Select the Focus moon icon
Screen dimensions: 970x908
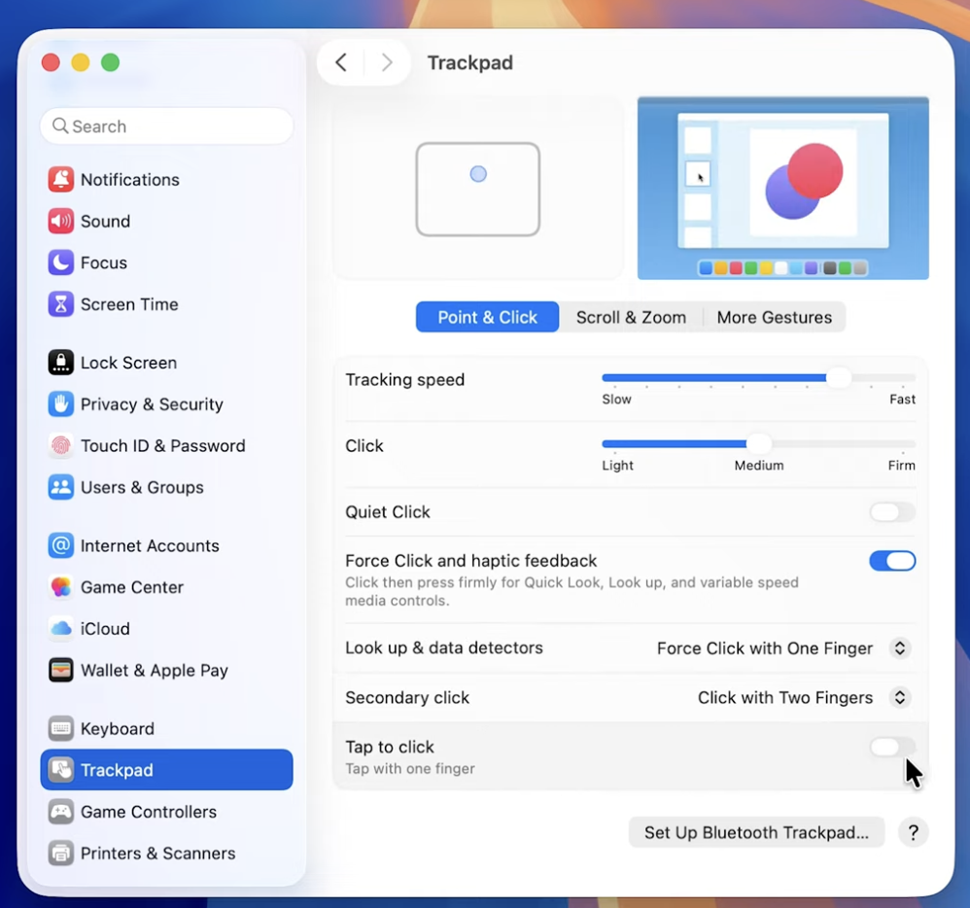pyautogui.click(x=60, y=262)
